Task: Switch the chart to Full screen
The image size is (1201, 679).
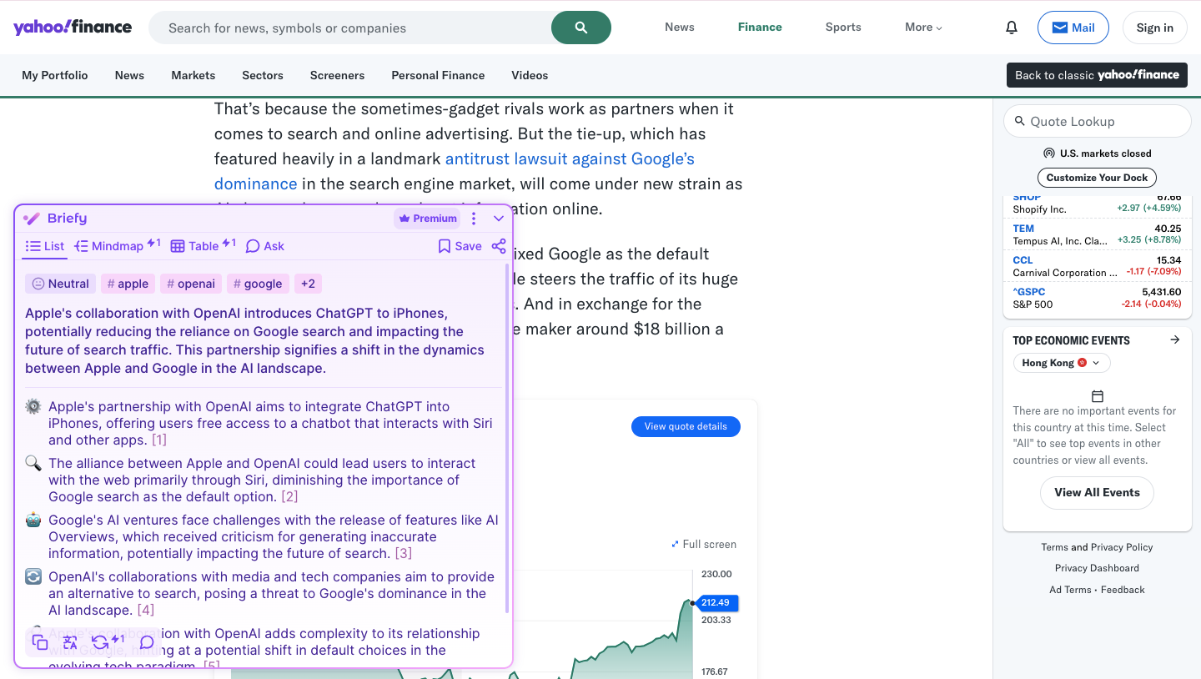Action: point(704,544)
